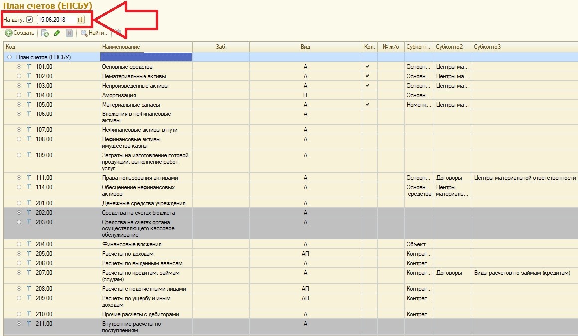Click the 'Номенк...' subconto cell for 105.00
The width and height of the screenshot is (578, 336).
pyautogui.click(x=419, y=104)
